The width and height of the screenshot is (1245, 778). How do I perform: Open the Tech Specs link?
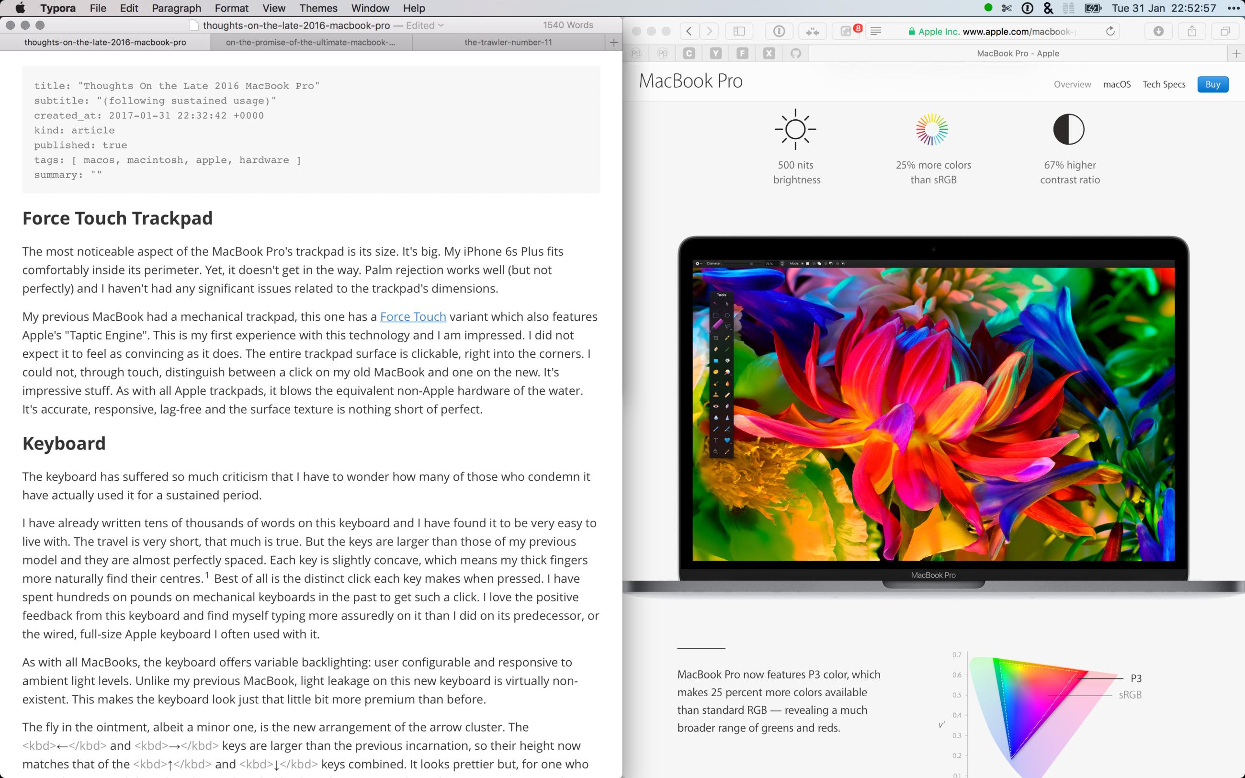pos(1164,84)
